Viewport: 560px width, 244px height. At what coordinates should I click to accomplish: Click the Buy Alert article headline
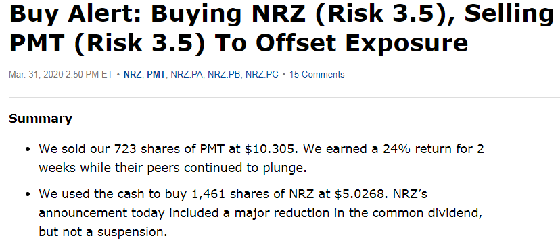point(280,30)
